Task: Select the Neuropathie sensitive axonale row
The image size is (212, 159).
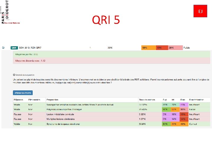Action: [x=112, y=105]
